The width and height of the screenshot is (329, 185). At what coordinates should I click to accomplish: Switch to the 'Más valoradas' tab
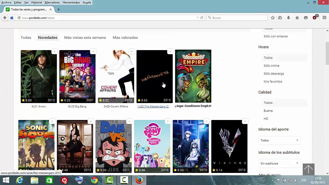click(x=125, y=38)
